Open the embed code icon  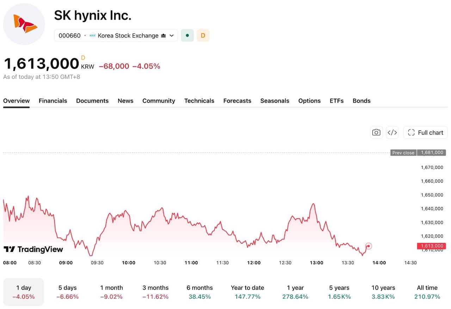pos(392,132)
